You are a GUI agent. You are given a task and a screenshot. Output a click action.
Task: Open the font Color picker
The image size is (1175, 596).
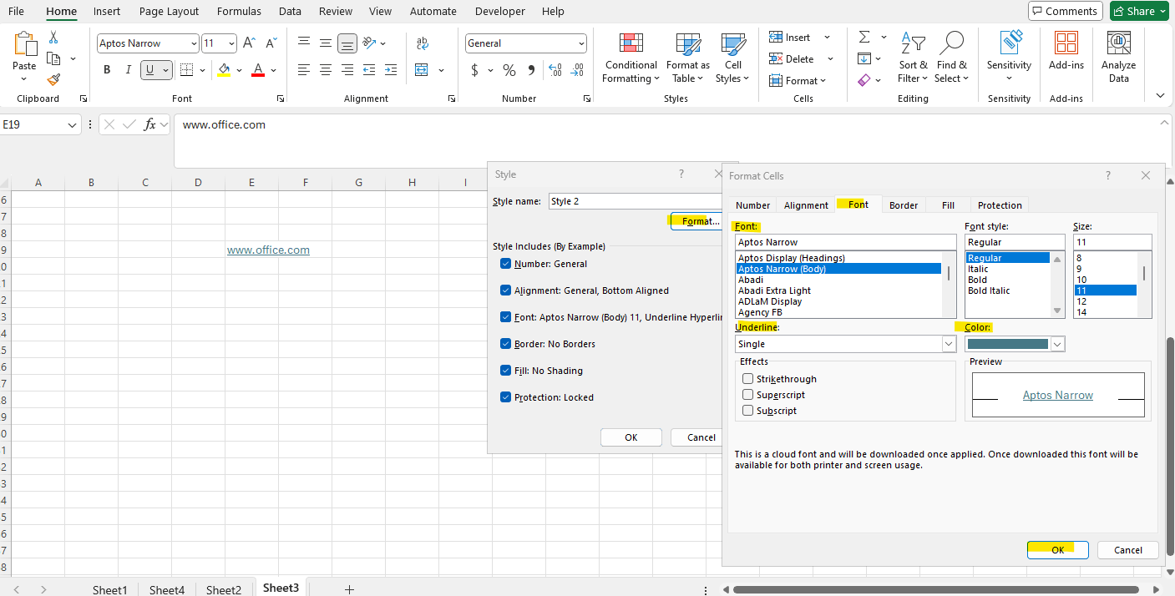tap(1057, 343)
